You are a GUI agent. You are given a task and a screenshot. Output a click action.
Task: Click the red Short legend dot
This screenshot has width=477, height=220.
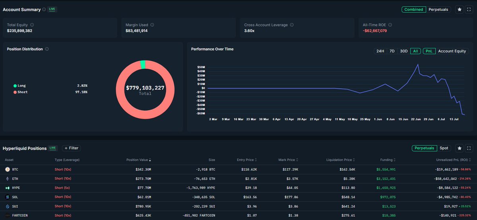click(15, 92)
